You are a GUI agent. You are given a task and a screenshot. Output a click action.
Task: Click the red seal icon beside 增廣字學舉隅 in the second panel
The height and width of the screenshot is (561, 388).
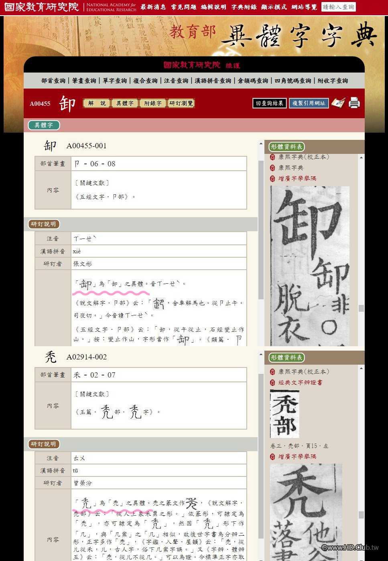pyautogui.click(x=273, y=457)
